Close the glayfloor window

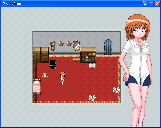click(157, 4)
